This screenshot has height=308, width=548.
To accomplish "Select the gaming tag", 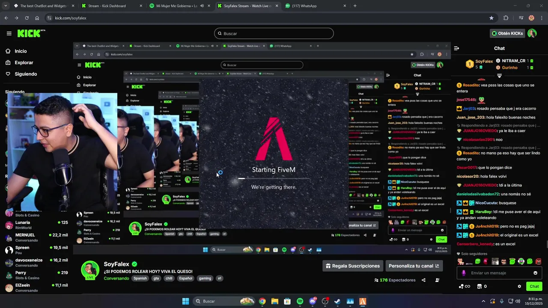I will (205, 278).
